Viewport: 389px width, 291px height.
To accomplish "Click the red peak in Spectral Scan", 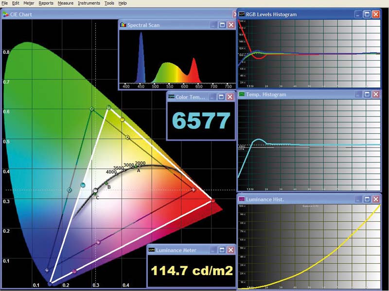I will click(194, 69).
